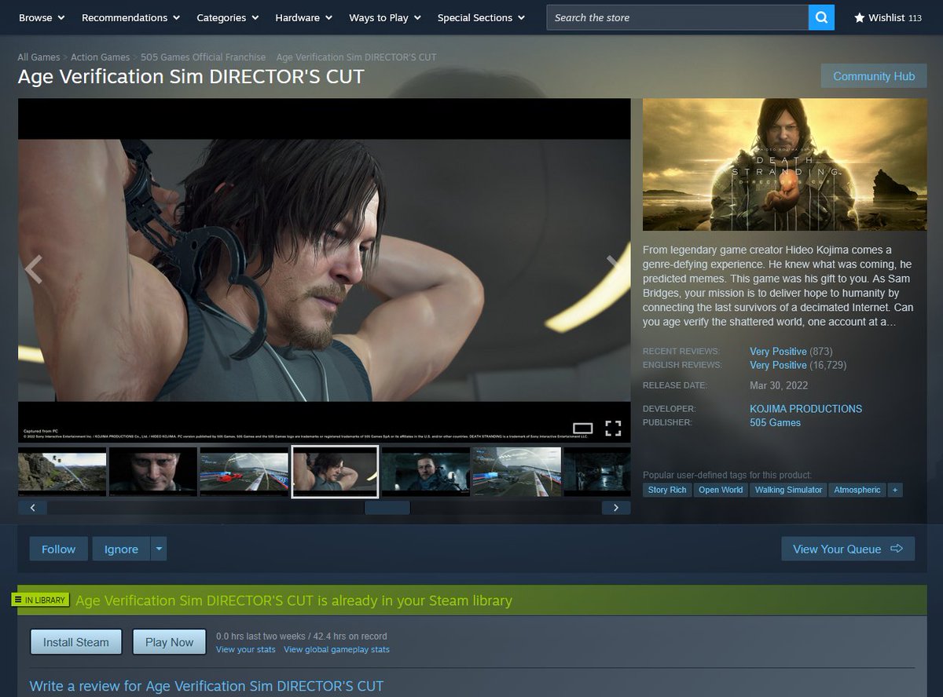Enter fullscreen mode for the screenshot

[613, 428]
